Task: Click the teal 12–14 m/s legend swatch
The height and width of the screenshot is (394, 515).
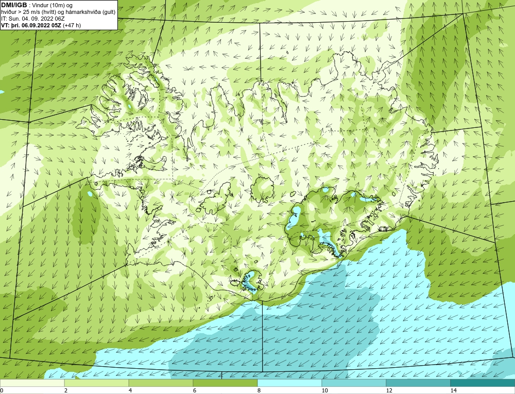Action: 418,383
